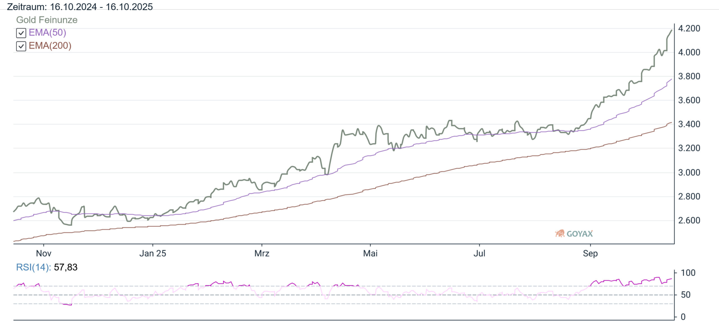Viewport: 719px width, 323px height.
Task: Click the Gold Feinunze chart title
Action: pos(47,20)
